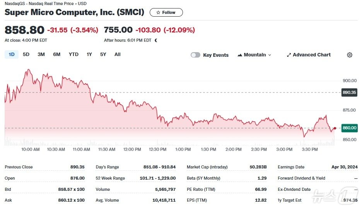This screenshot has width=362, height=209.
Task: Switch chart to 1Y range
Action: pyautogui.click(x=89, y=54)
